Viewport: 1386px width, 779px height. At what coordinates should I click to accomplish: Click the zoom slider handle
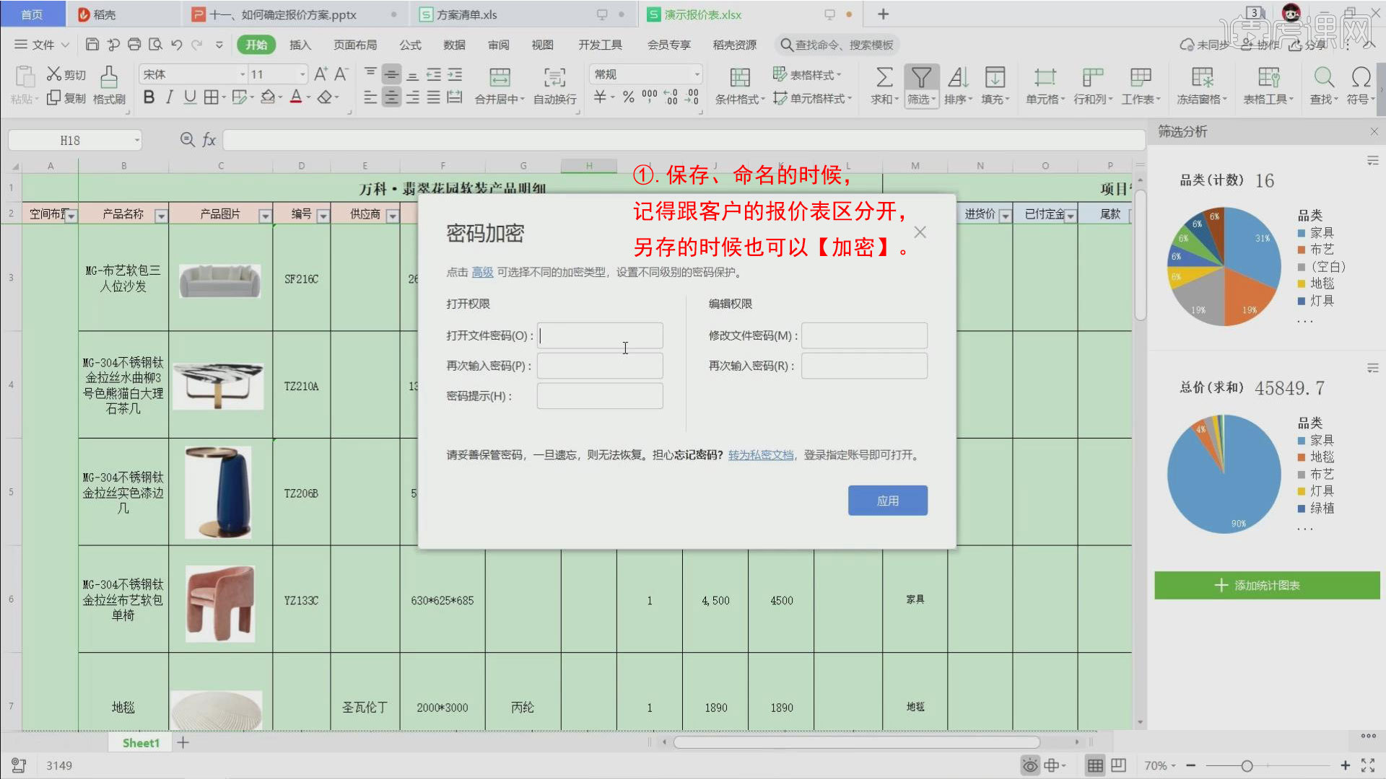1247,766
